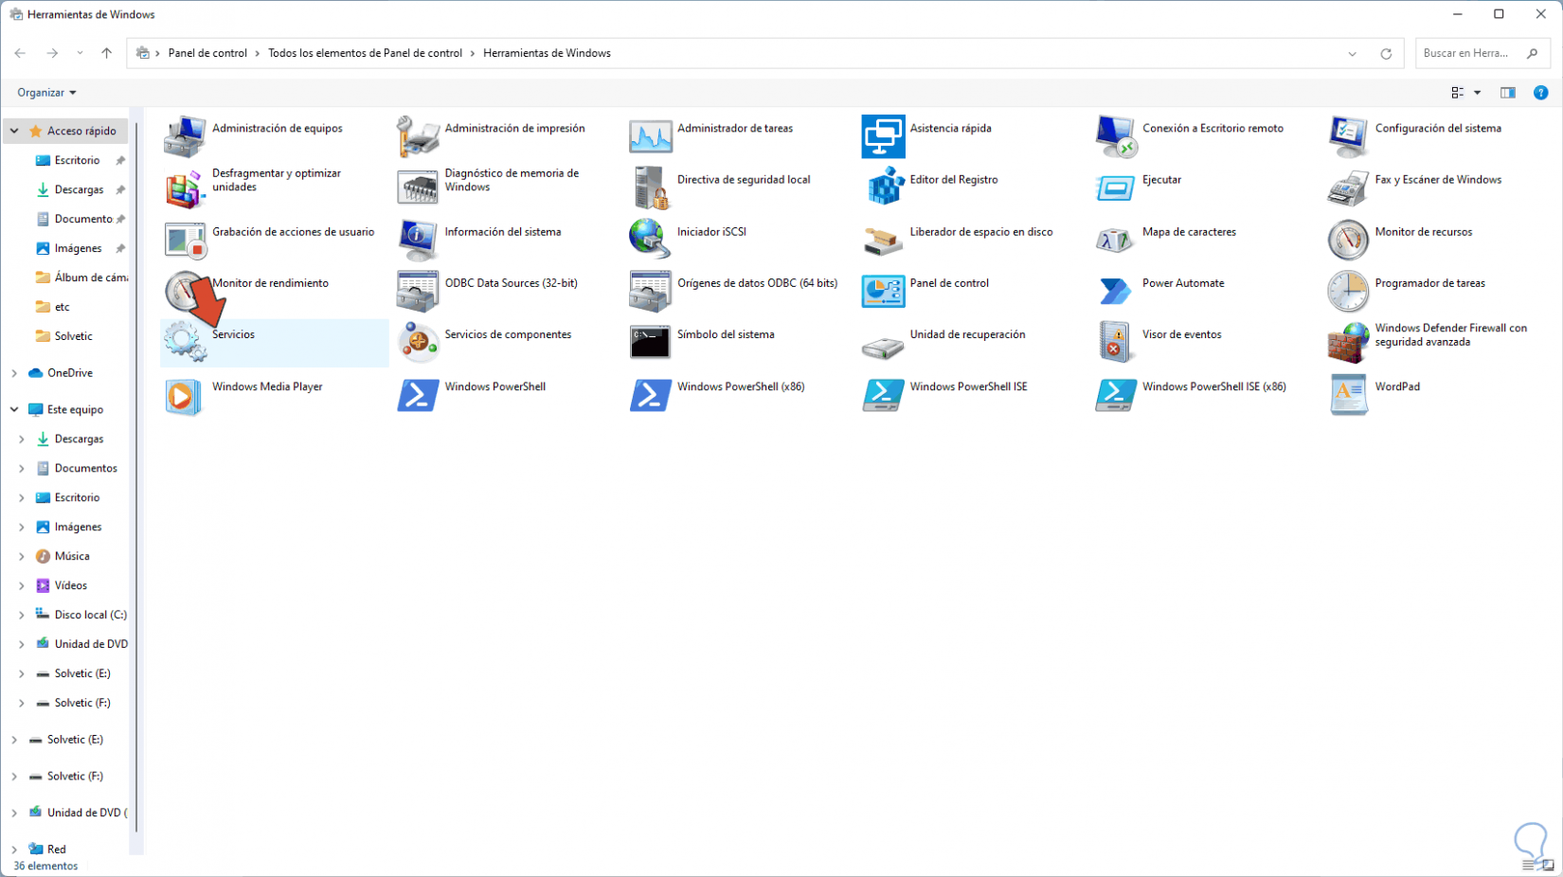Expand the Música folder node

click(x=22, y=557)
